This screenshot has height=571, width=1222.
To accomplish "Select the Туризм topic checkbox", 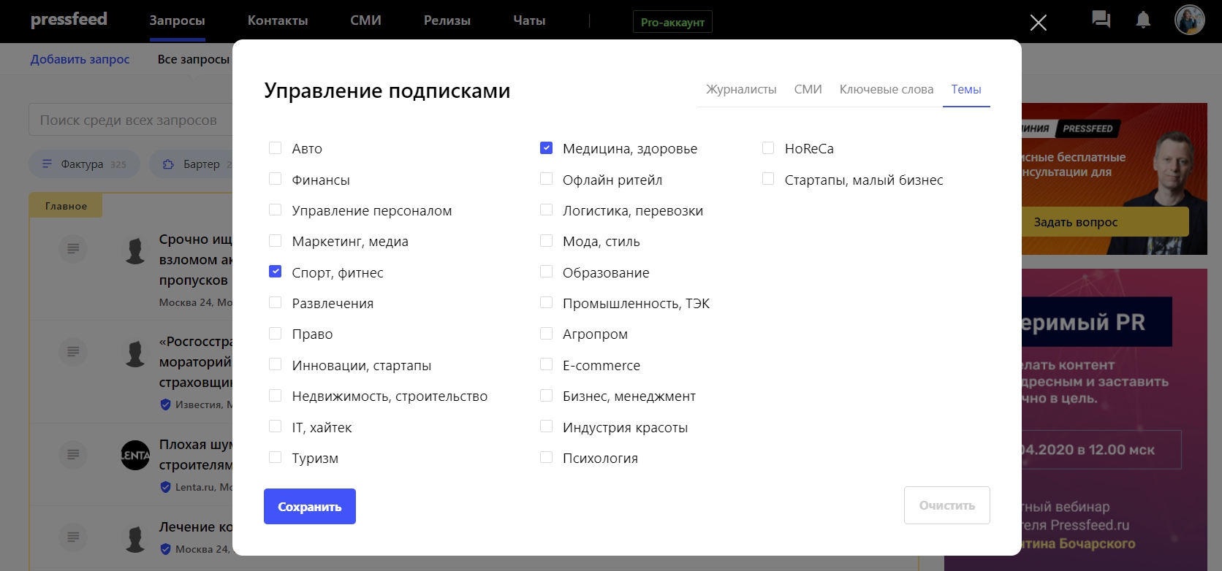I will (276, 458).
